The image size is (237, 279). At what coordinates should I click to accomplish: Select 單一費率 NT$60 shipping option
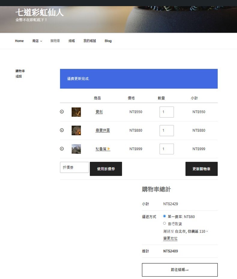164,216
